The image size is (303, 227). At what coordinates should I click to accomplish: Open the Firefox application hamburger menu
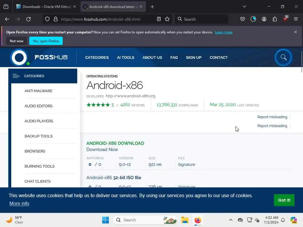point(296,19)
